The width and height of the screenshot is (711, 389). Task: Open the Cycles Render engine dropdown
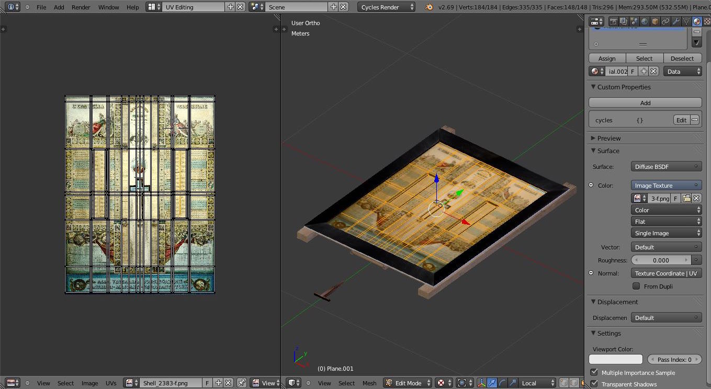point(387,7)
